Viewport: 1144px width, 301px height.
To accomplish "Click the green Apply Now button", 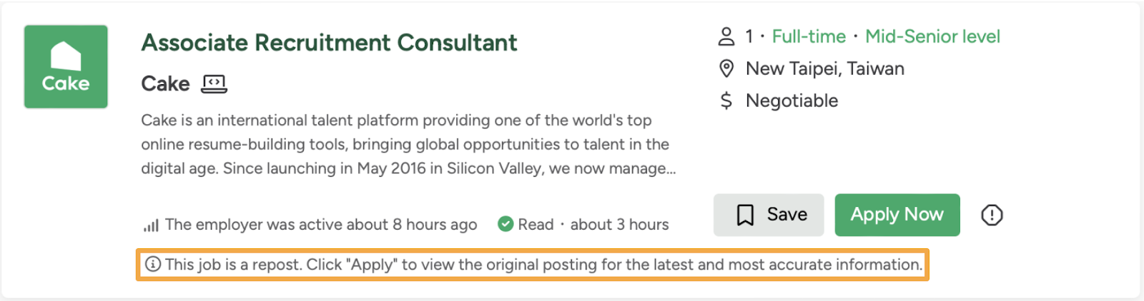I will 897,215.
